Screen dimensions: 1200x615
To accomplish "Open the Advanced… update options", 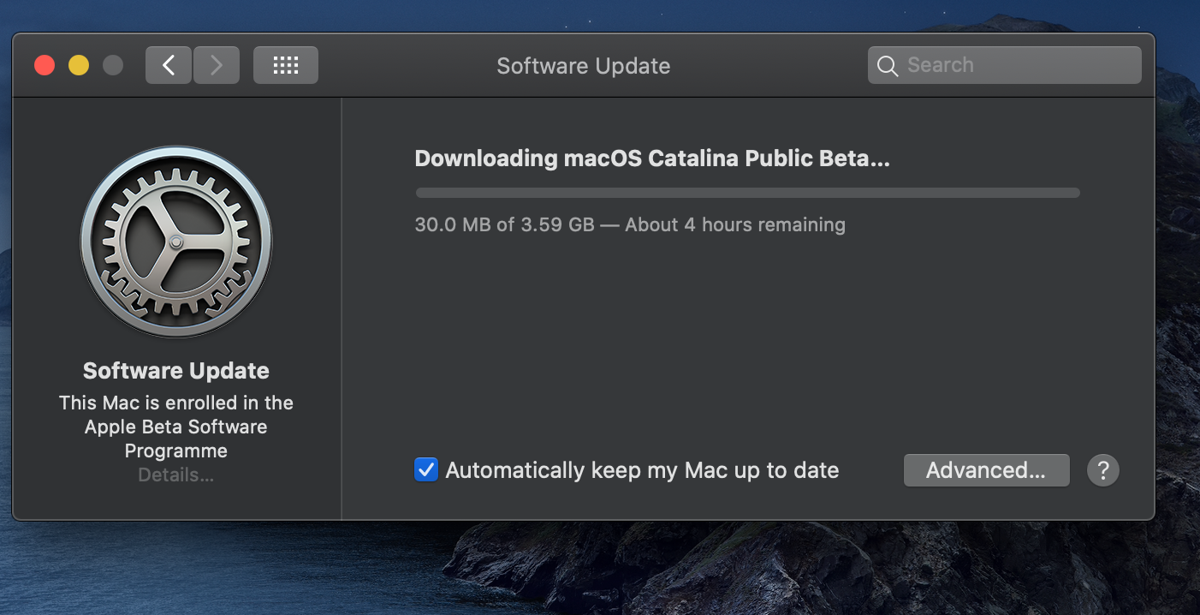I will 986,470.
